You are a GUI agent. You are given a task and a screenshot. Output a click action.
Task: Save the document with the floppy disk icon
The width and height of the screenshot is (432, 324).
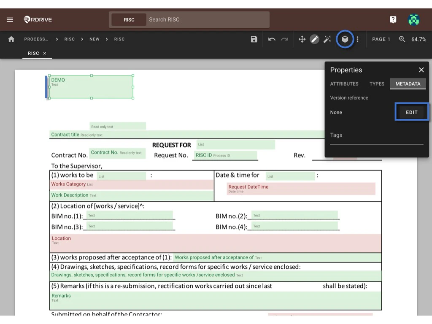(254, 39)
